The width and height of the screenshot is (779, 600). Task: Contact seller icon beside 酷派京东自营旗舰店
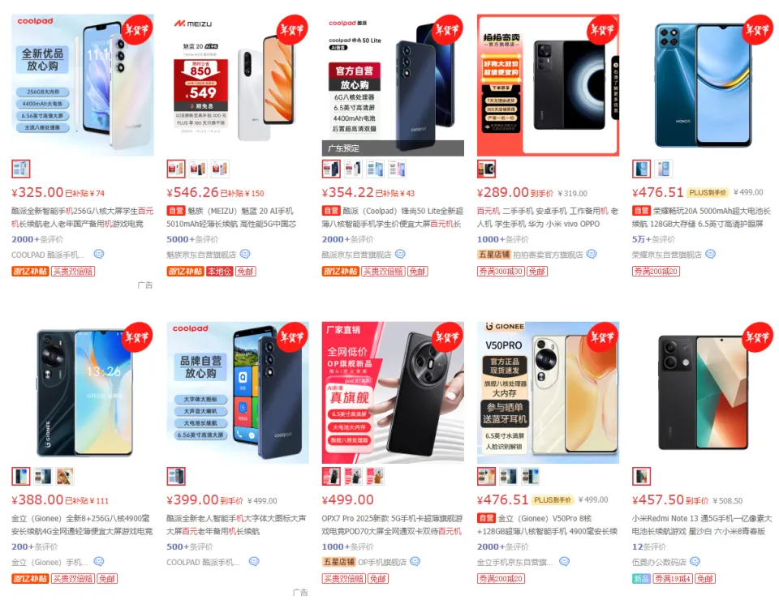(x=400, y=254)
